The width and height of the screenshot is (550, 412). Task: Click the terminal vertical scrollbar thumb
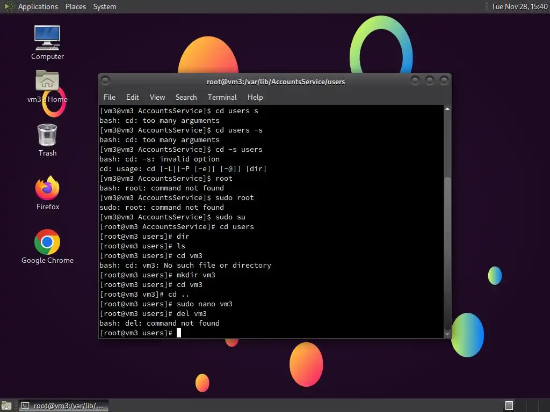coord(447,253)
